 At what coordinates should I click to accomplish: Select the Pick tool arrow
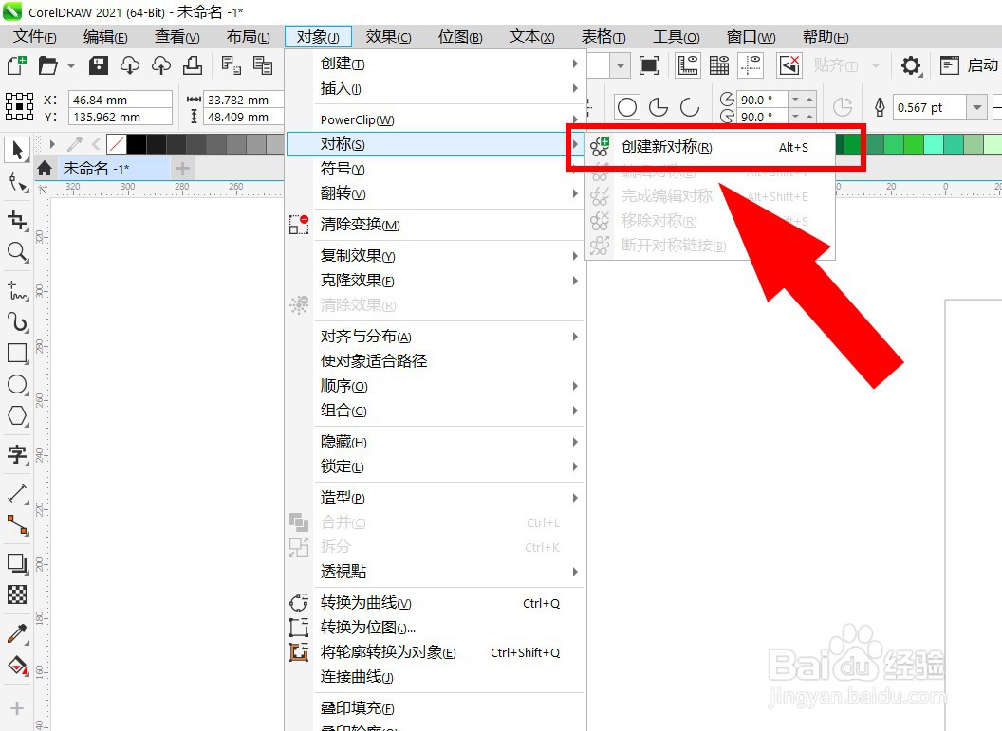[17, 150]
